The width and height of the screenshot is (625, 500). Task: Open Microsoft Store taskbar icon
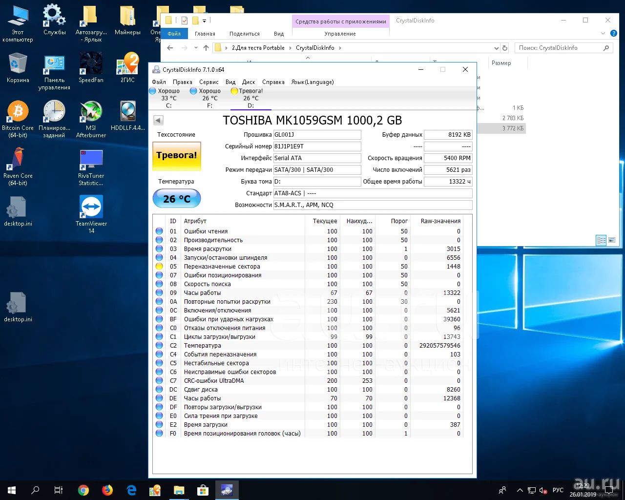click(x=203, y=490)
